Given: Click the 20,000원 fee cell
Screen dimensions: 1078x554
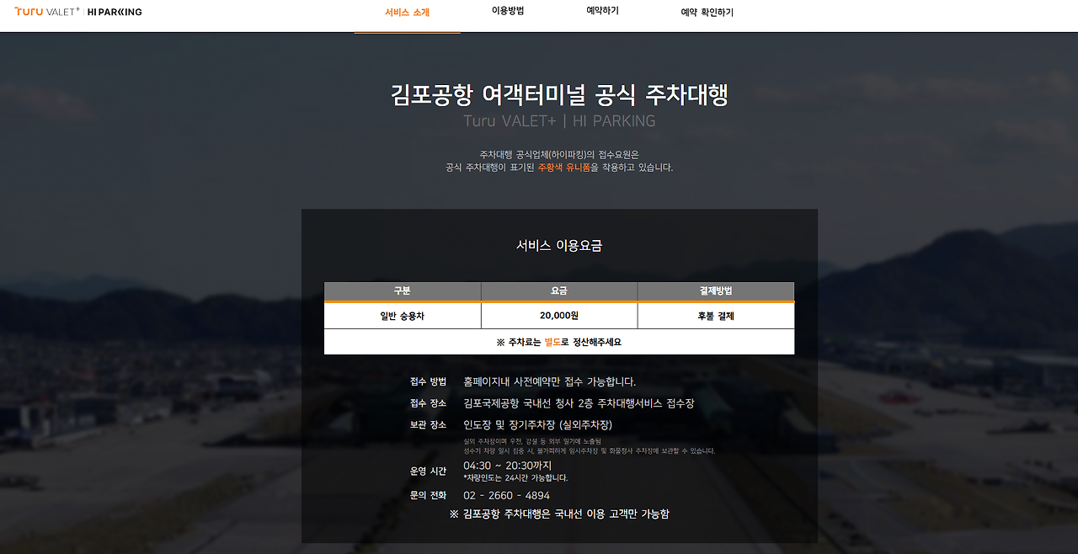Looking at the screenshot, I should pos(559,316).
